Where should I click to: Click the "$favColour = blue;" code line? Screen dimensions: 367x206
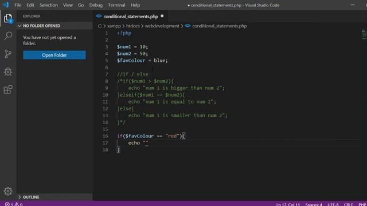[x=142, y=61]
